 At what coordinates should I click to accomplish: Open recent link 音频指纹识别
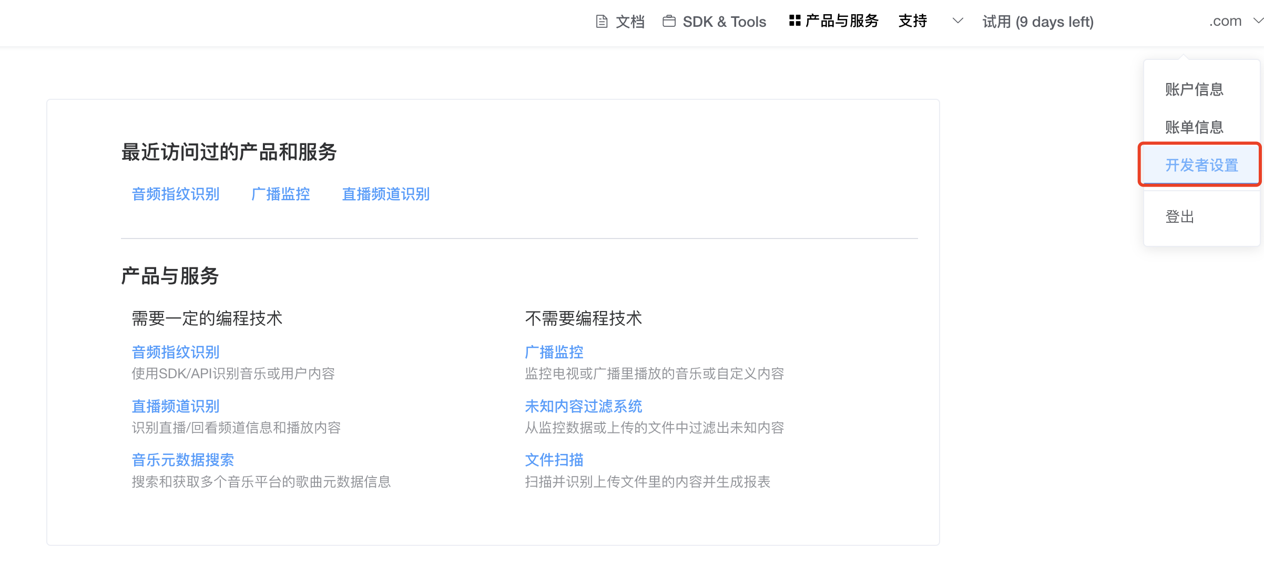[176, 194]
